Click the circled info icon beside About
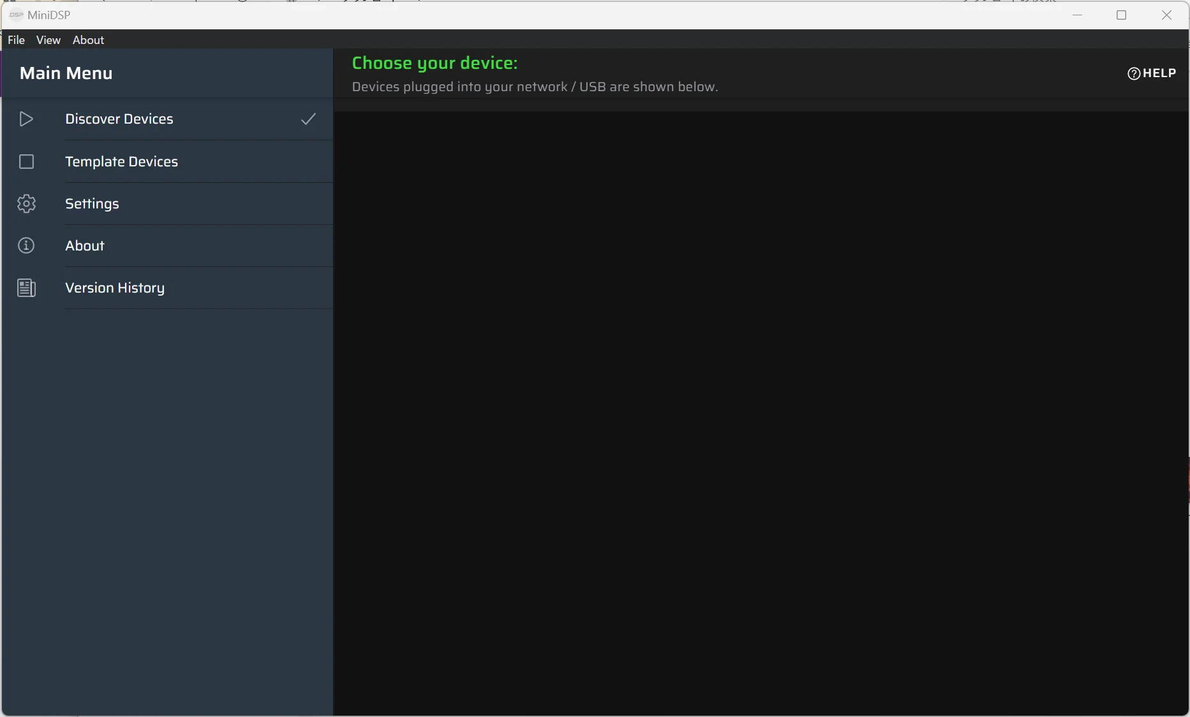 tap(26, 246)
